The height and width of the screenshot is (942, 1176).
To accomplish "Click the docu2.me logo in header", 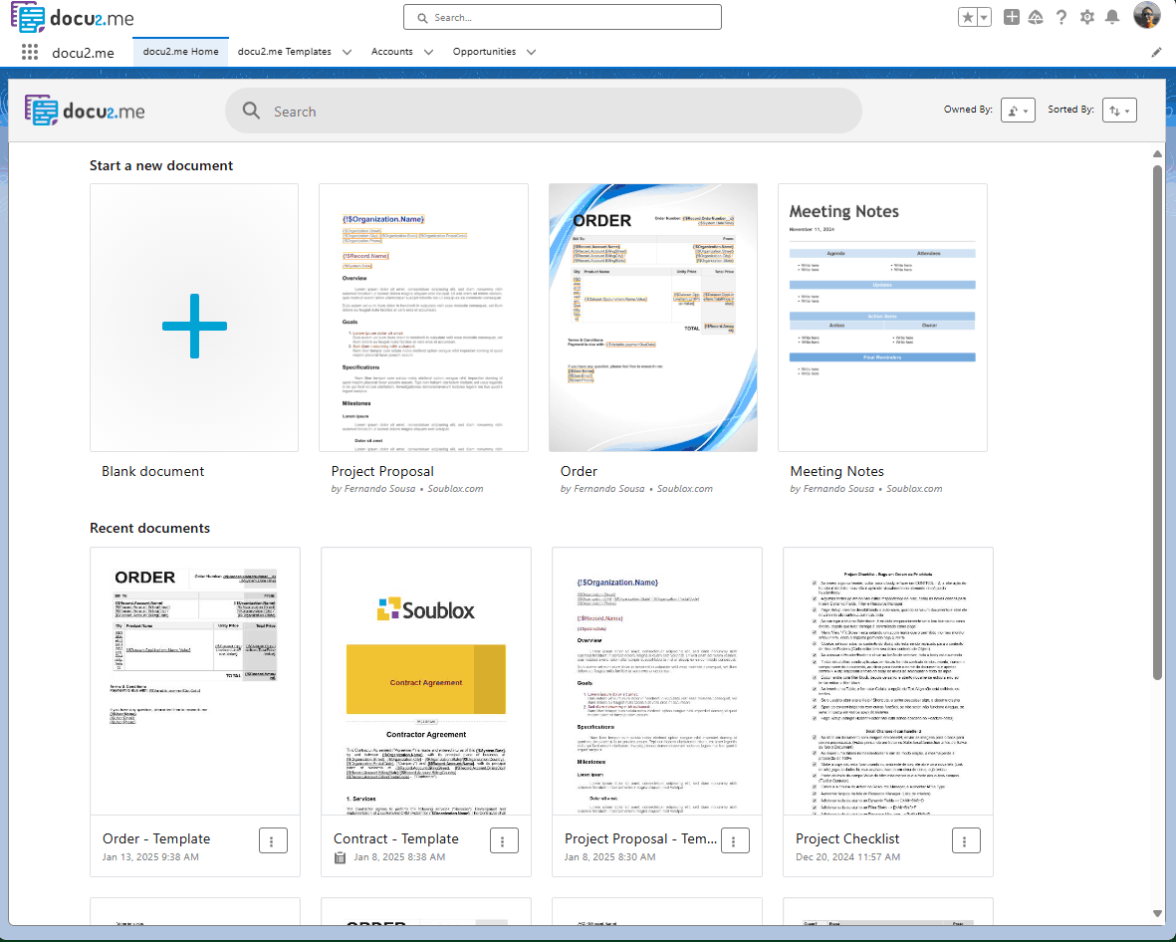I will 72,17.
